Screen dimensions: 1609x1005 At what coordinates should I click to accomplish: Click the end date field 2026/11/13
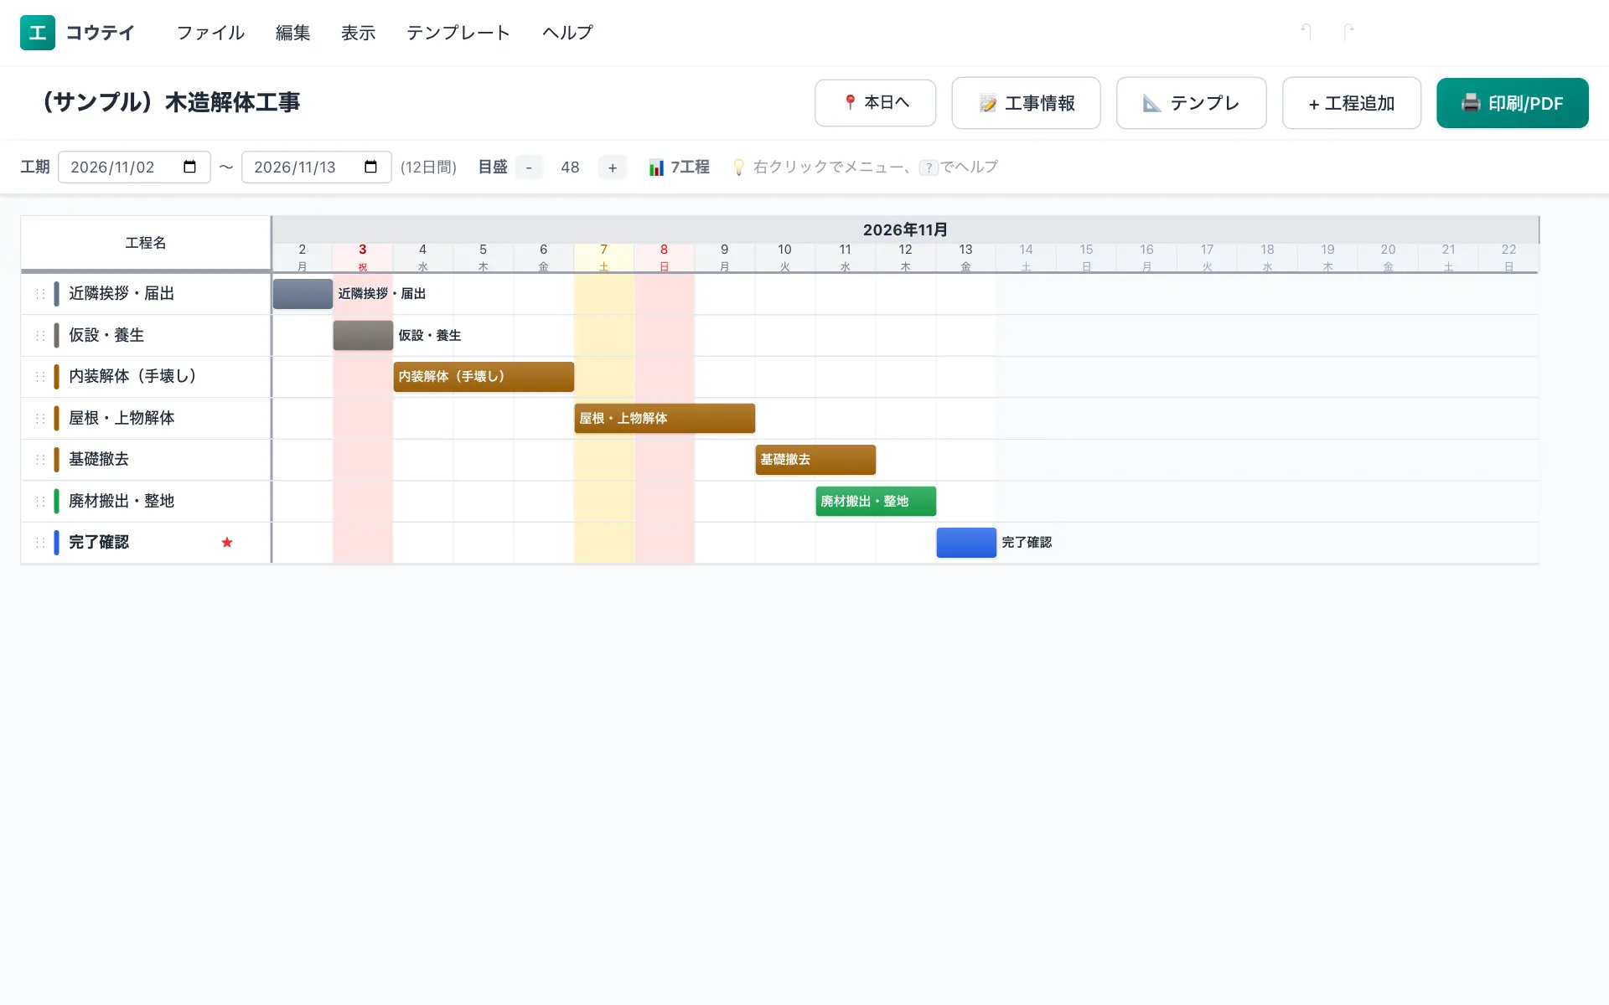316,167
